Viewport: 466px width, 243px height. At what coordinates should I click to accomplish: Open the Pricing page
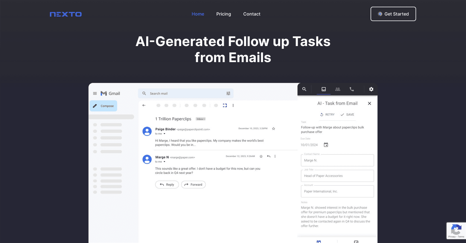point(223,14)
